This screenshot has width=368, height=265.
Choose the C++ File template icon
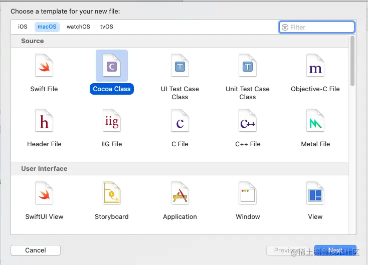[247, 120]
